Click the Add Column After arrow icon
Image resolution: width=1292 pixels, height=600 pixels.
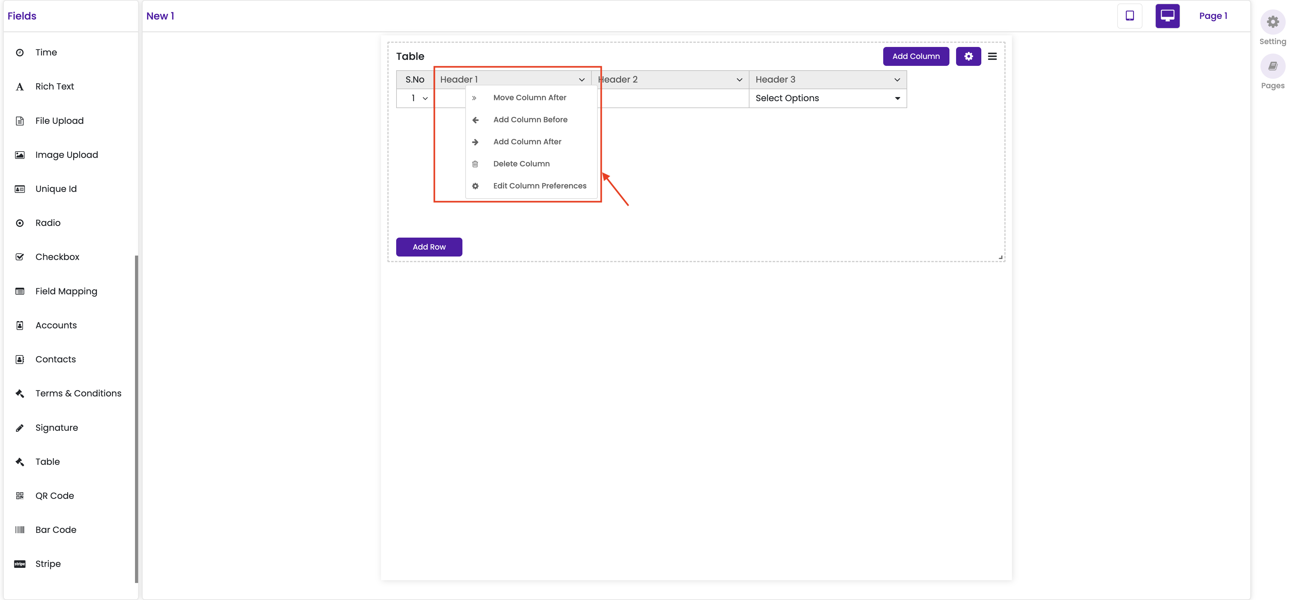[x=475, y=142]
